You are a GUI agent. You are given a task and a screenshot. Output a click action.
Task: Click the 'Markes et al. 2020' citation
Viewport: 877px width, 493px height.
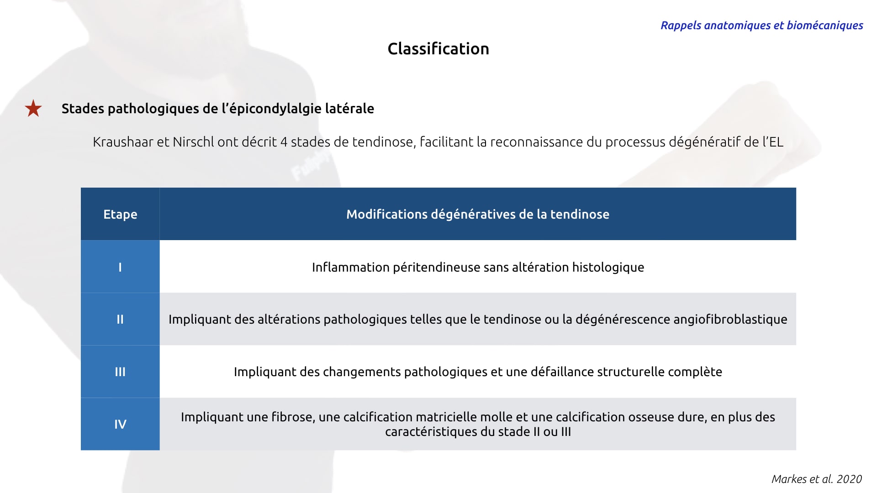(817, 479)
